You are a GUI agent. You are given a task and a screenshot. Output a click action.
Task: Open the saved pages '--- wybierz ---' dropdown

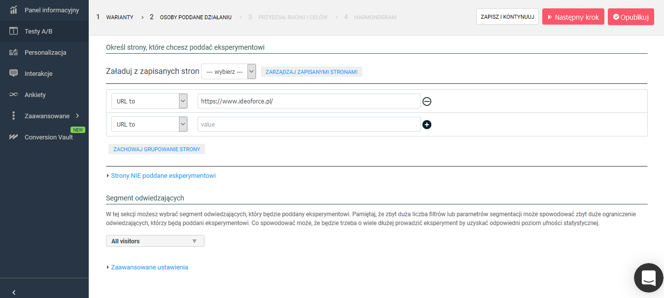tap(228, 71)
